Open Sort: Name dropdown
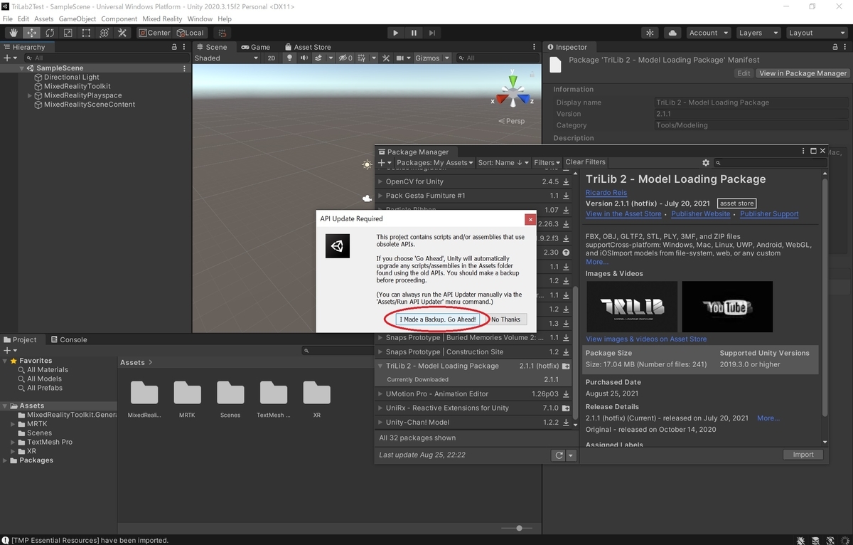The height and width of the screenshot is (545, 853). (x=504, y=163)
